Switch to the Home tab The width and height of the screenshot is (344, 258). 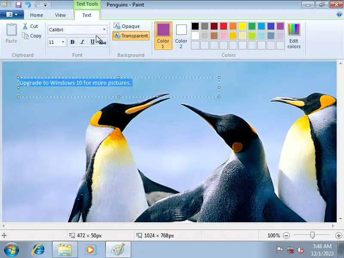pos(37,15)
